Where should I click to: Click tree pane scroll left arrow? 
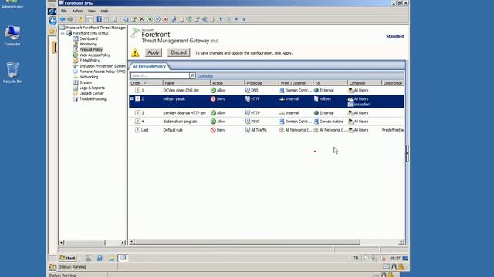62,242
